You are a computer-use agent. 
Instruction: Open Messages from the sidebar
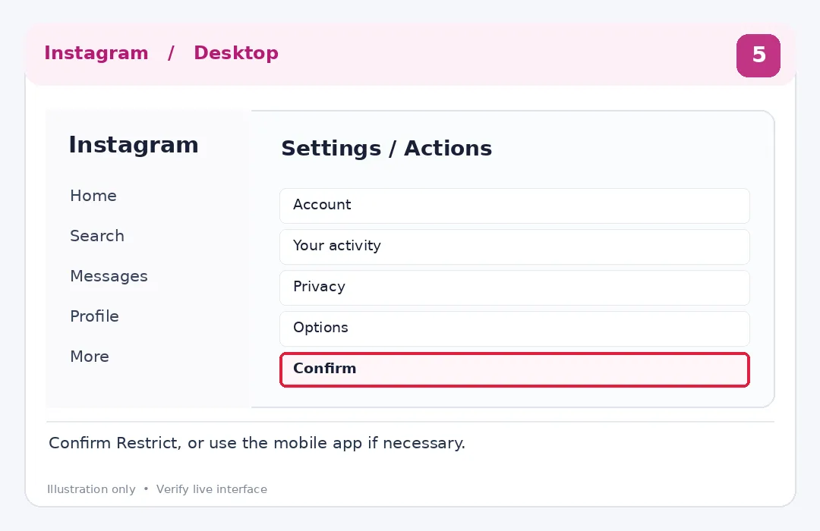(x=109, y=276)
